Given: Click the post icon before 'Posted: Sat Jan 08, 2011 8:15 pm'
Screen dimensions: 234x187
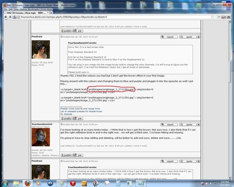Looking at the screenshot, I should (x=62, y=37).
